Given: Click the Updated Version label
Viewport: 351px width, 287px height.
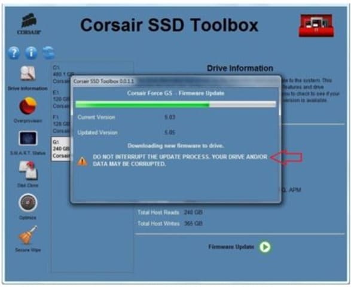Looking at the screenshot, I should [x=97, y=133].
